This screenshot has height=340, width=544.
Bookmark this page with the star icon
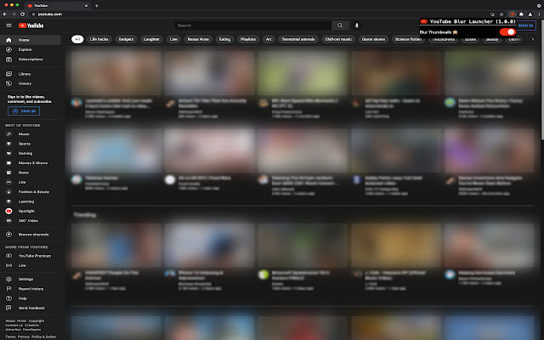tap(501, 14)
